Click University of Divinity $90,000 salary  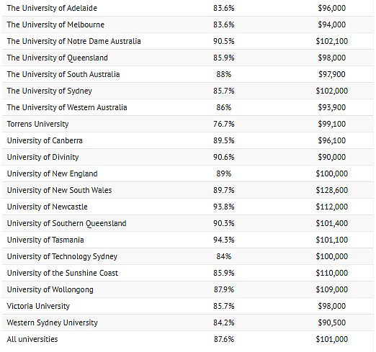click(331, 157)
